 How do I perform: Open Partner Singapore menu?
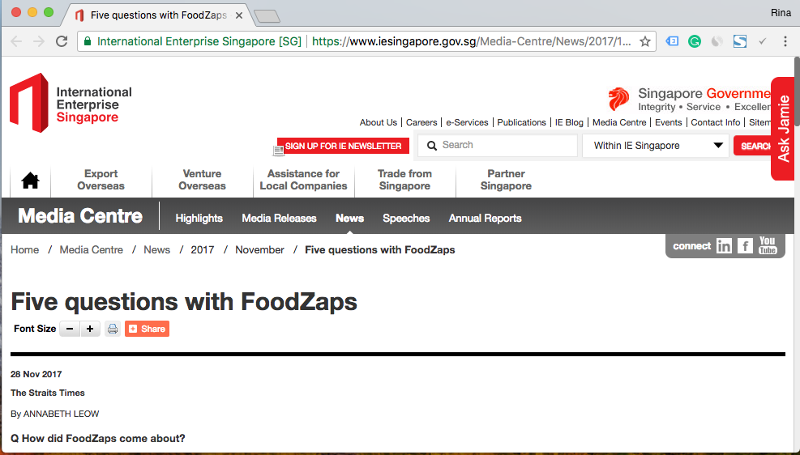(506, 180)
